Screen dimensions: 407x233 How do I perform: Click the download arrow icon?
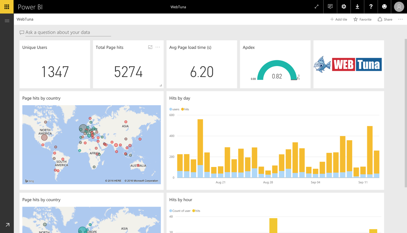pyautogui.click(x=357, y=7)
